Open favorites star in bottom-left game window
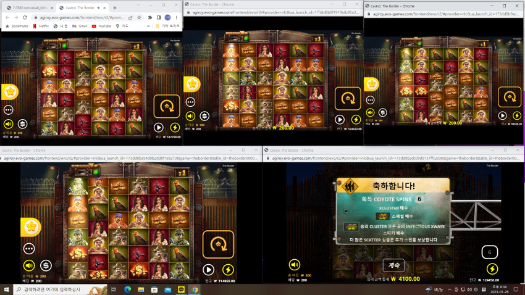525x295 pixels. pos(31,227)
